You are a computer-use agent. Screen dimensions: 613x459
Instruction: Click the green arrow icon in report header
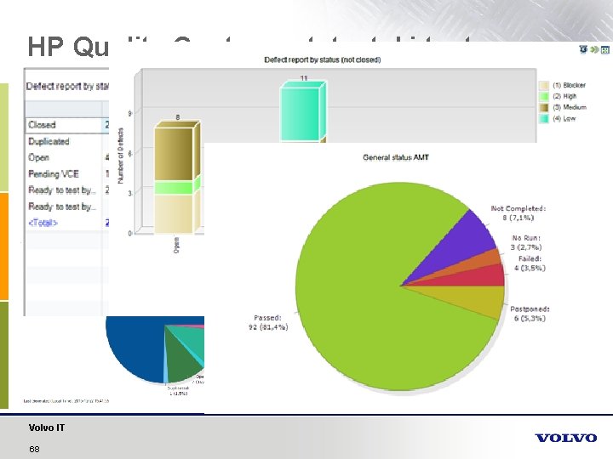click(x=594, y=49)
